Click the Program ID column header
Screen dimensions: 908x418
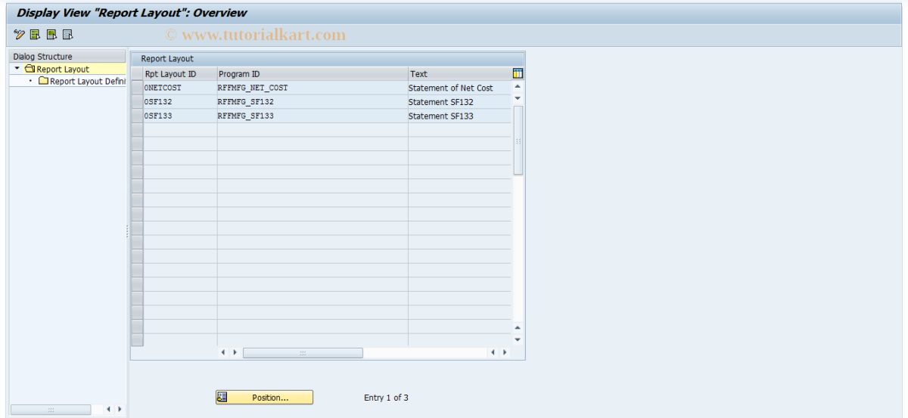tap(313, 74)
